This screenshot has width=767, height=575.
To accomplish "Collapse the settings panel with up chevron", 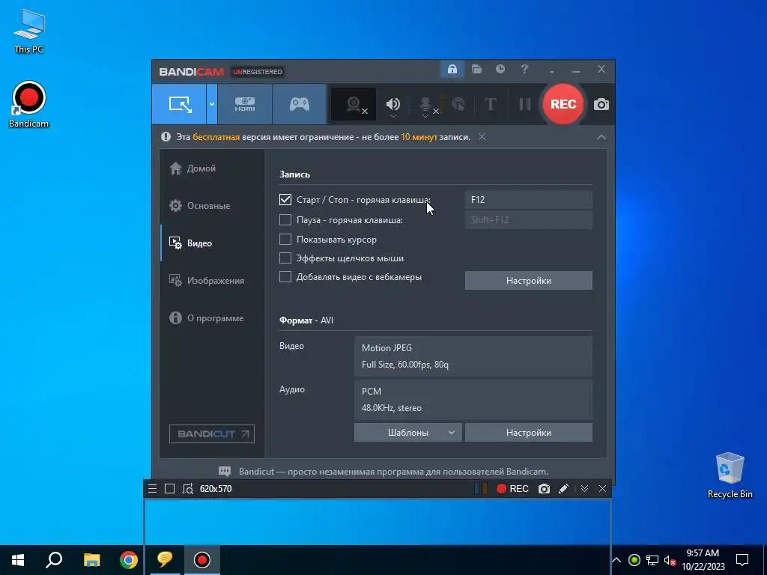I will pyautogui.click(x=601, y=138).
